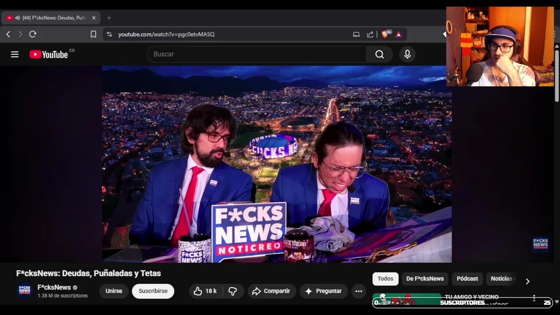Go back with browser back arrow

click(8, 34)
